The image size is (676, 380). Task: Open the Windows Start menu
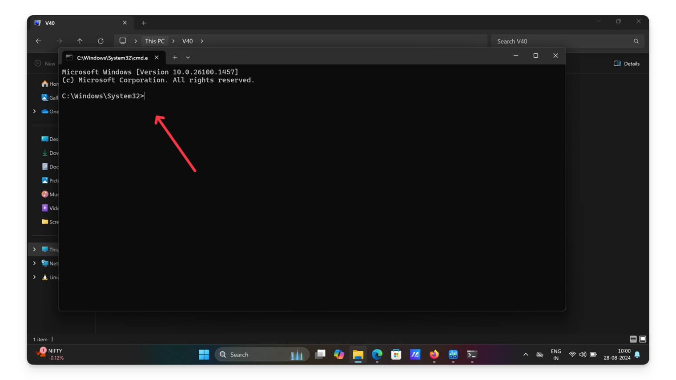click(x=204, y=354)
